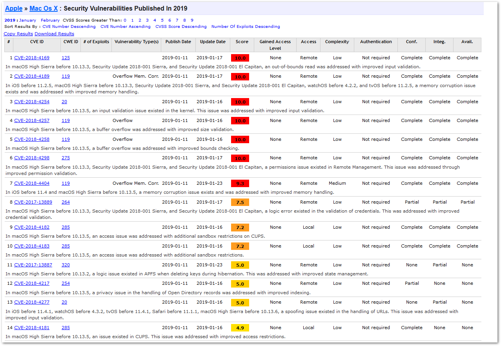The width and height of the screenshot is (501, 346).
Task: Open CVE-2017-13889 entry
Action: (33, 202)
